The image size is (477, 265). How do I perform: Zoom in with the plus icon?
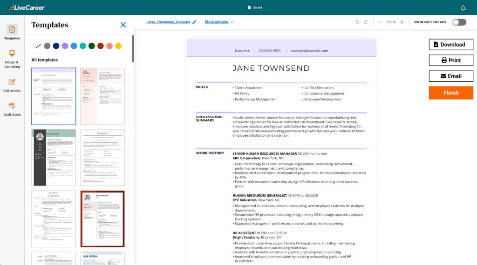402,22
